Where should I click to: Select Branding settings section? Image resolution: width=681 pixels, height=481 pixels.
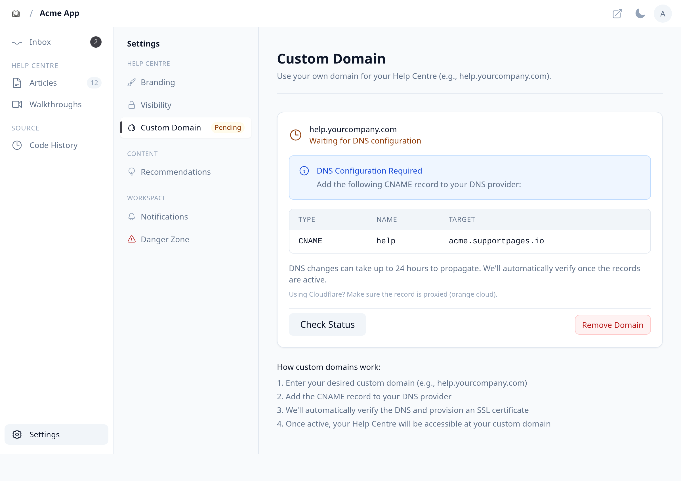pos(186,83)
